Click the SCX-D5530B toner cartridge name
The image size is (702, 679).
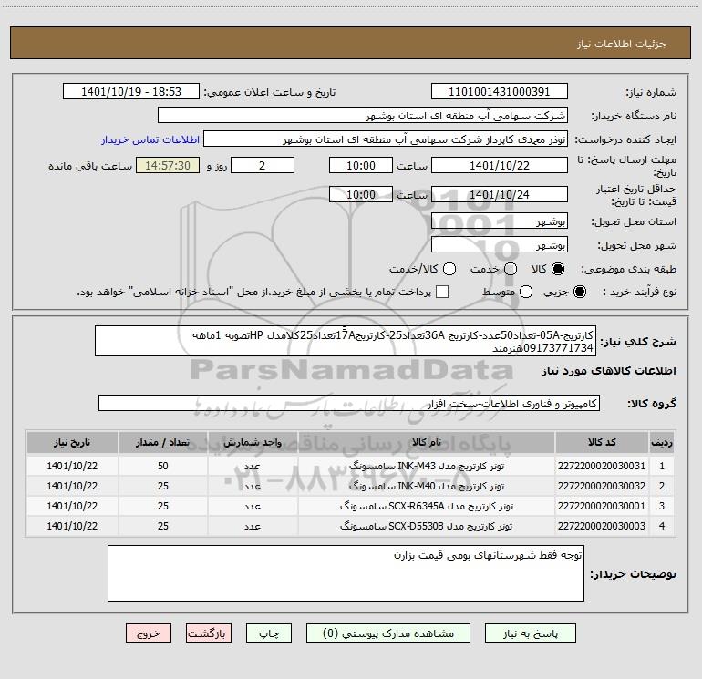pos(427,526)
